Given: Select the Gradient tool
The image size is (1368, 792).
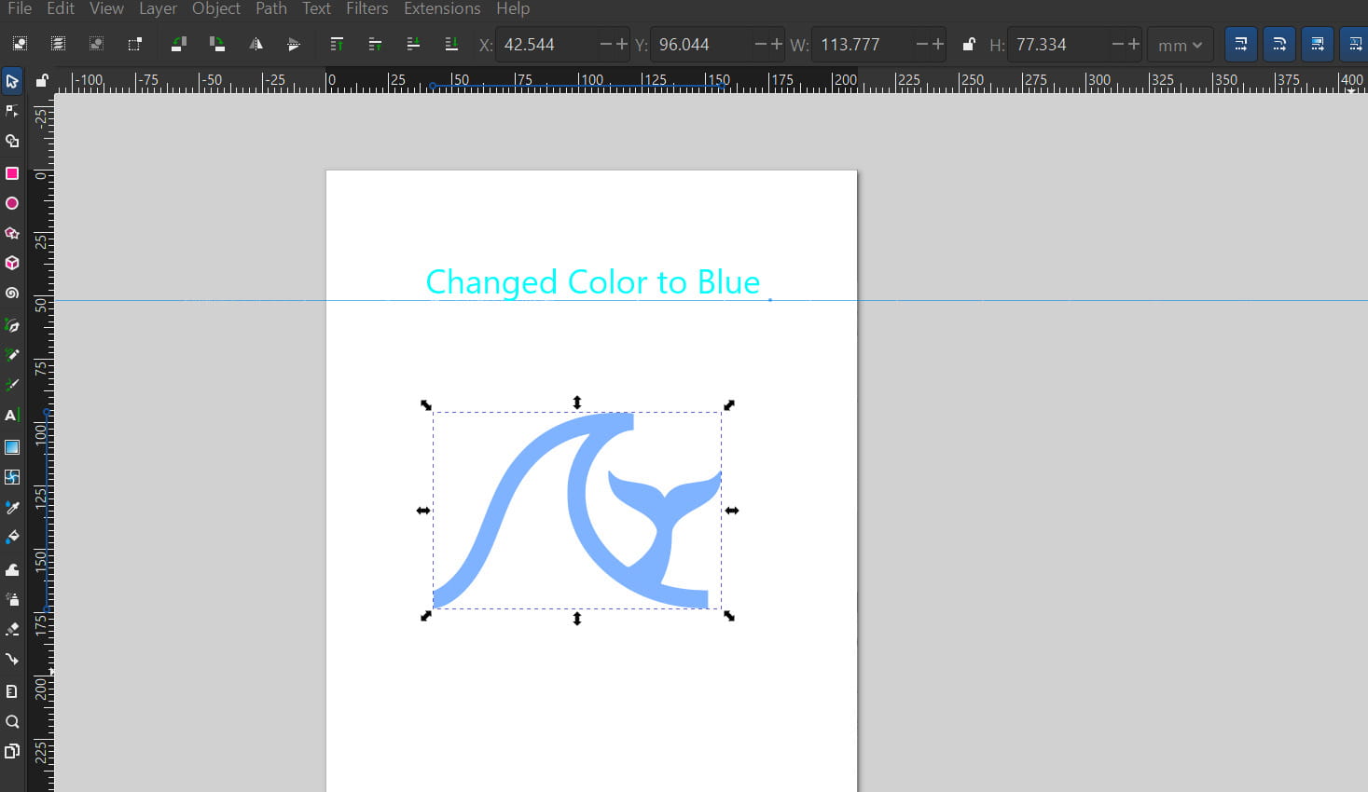Looking at the screenshot, I should (12, 447).
